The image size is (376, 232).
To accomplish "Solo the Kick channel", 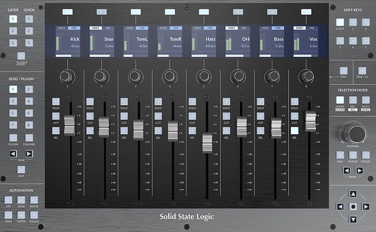I will click(56, 102).
